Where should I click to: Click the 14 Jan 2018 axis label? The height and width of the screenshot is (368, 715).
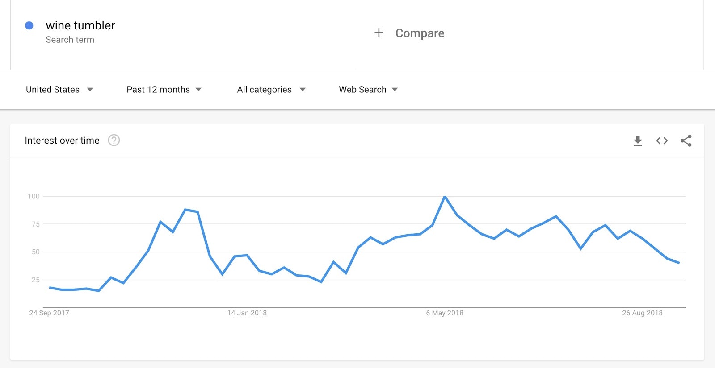point(247,313)
